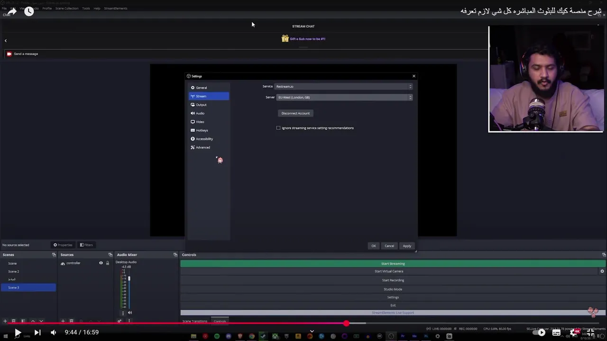Toggle YouTube autoplay switch
Image resolution: width=607 pixels, height=341 pixels.
tap(539, 332)
